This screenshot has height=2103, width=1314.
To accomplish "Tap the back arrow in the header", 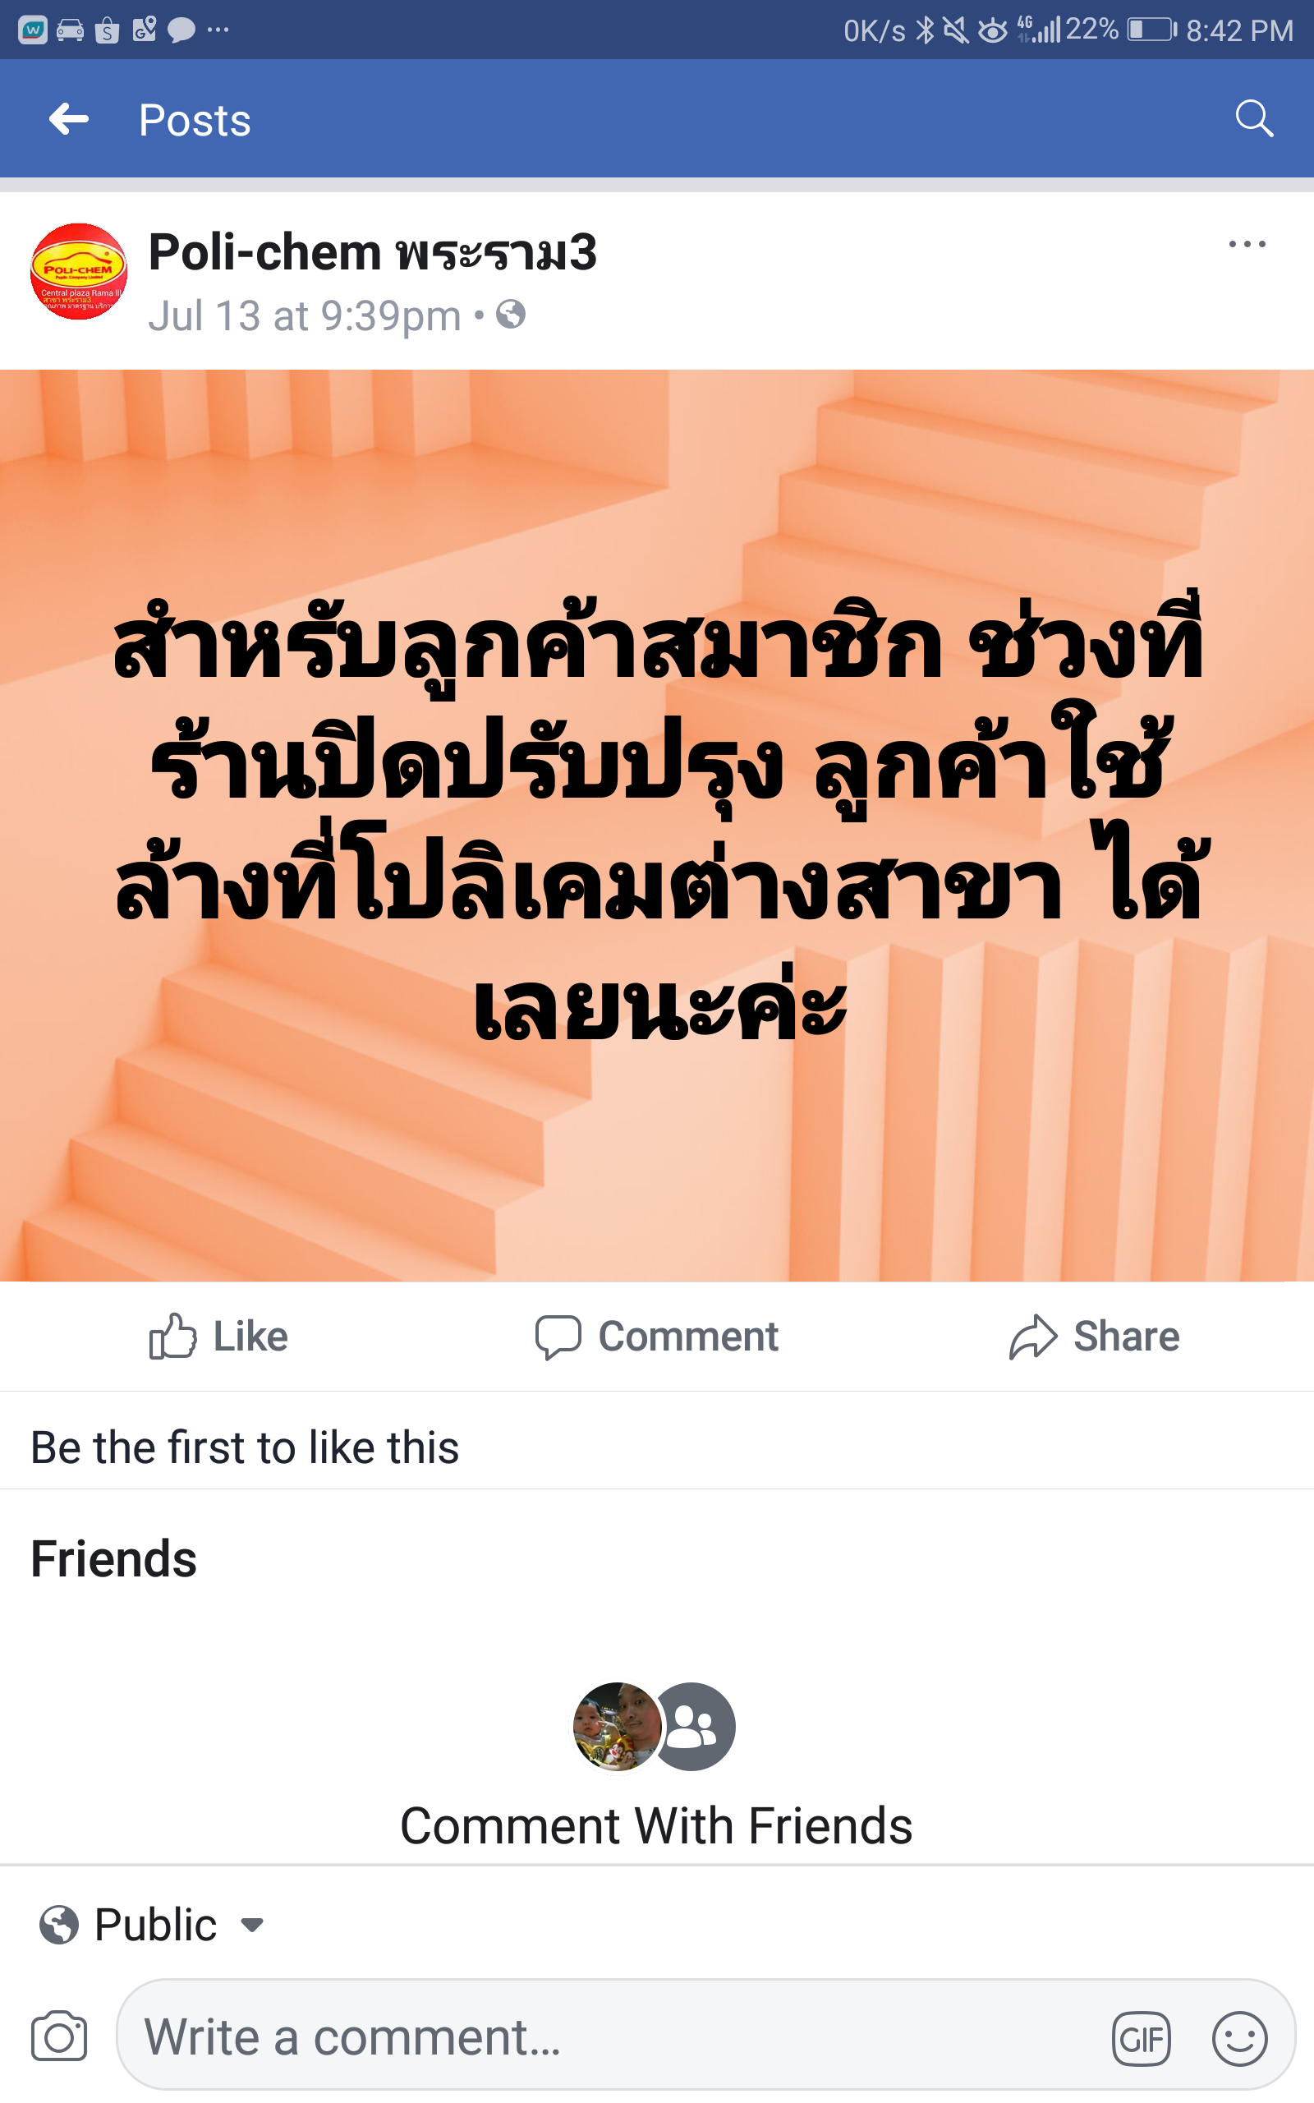I will 69,119.
